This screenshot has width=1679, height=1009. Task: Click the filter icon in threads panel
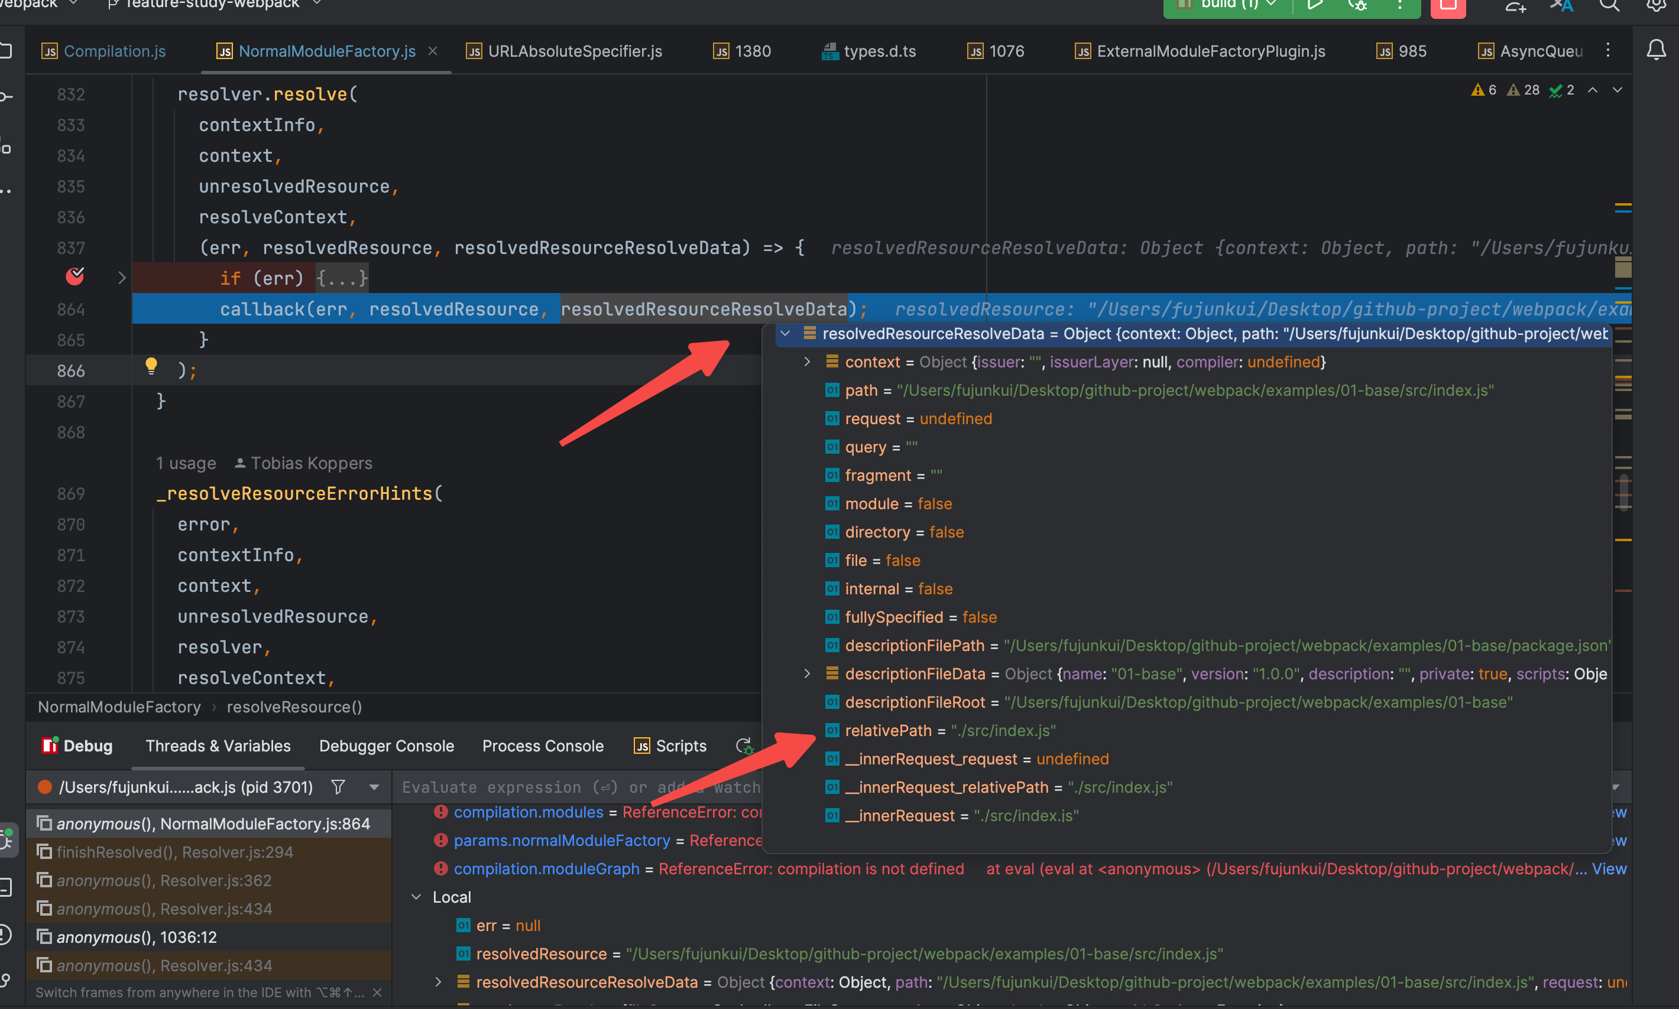pos(338,787)
